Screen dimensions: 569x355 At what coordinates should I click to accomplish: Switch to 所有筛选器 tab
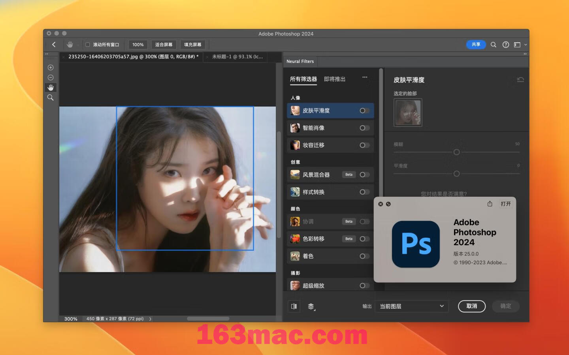pyautogui.click(x=303, y=79)
